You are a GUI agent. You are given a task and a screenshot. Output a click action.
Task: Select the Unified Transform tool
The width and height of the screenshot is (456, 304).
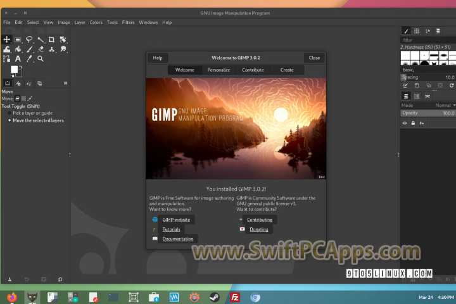pyautogui.click(x=63, y=39)
